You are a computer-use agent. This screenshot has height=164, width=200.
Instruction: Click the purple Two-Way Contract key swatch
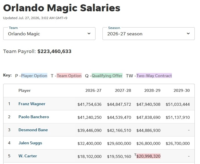(154, 76)
